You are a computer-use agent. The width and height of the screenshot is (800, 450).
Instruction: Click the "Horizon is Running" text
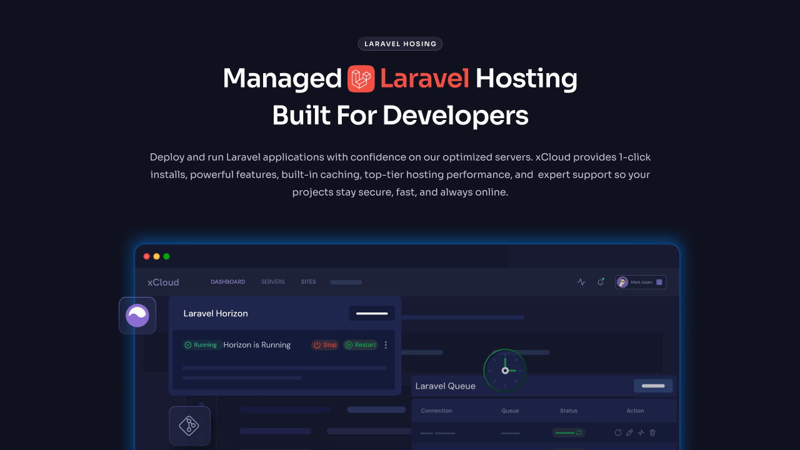tap(257, 345)
